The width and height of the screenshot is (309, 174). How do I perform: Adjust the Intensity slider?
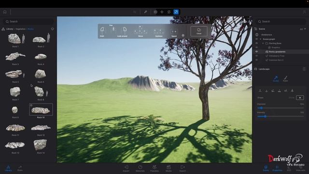coord(281,116)
